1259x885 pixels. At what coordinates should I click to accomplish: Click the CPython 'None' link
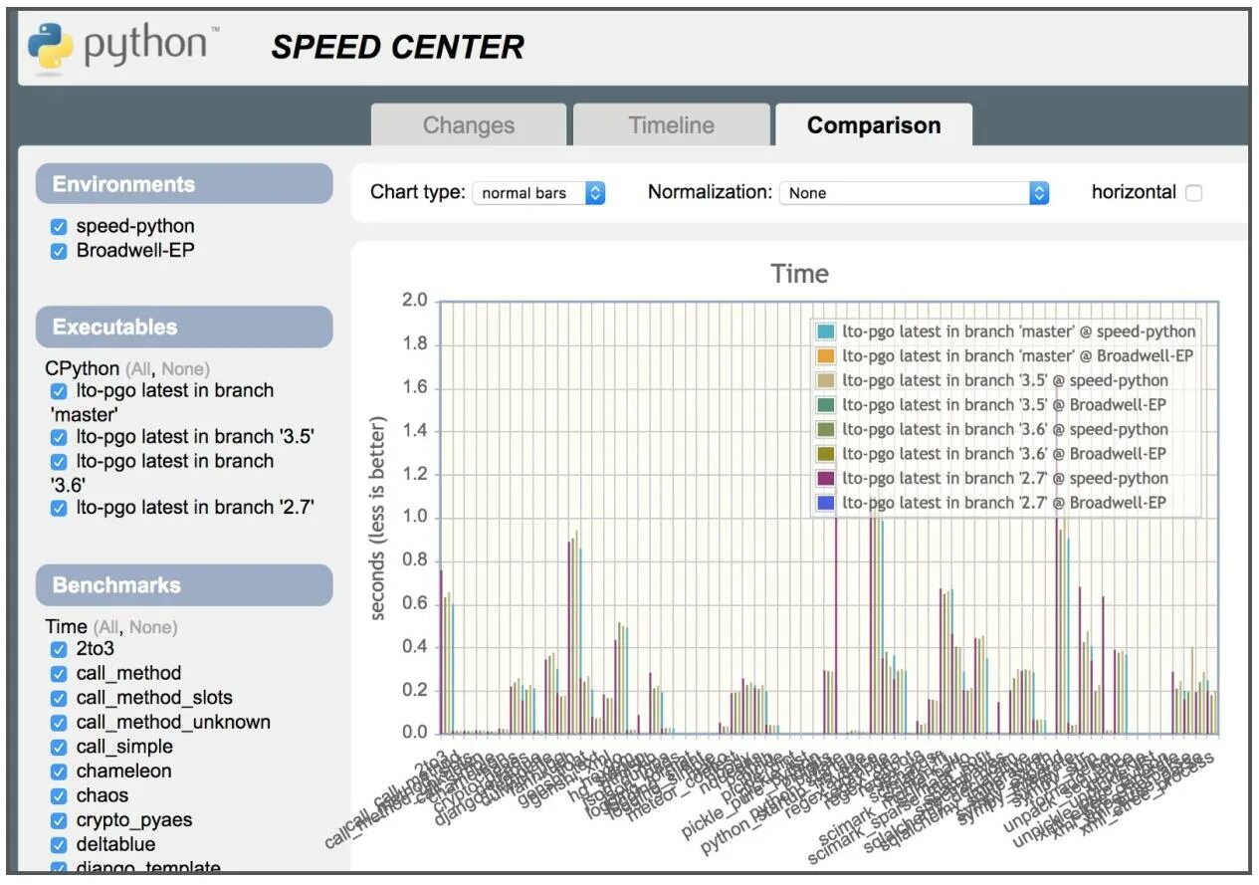182,369
